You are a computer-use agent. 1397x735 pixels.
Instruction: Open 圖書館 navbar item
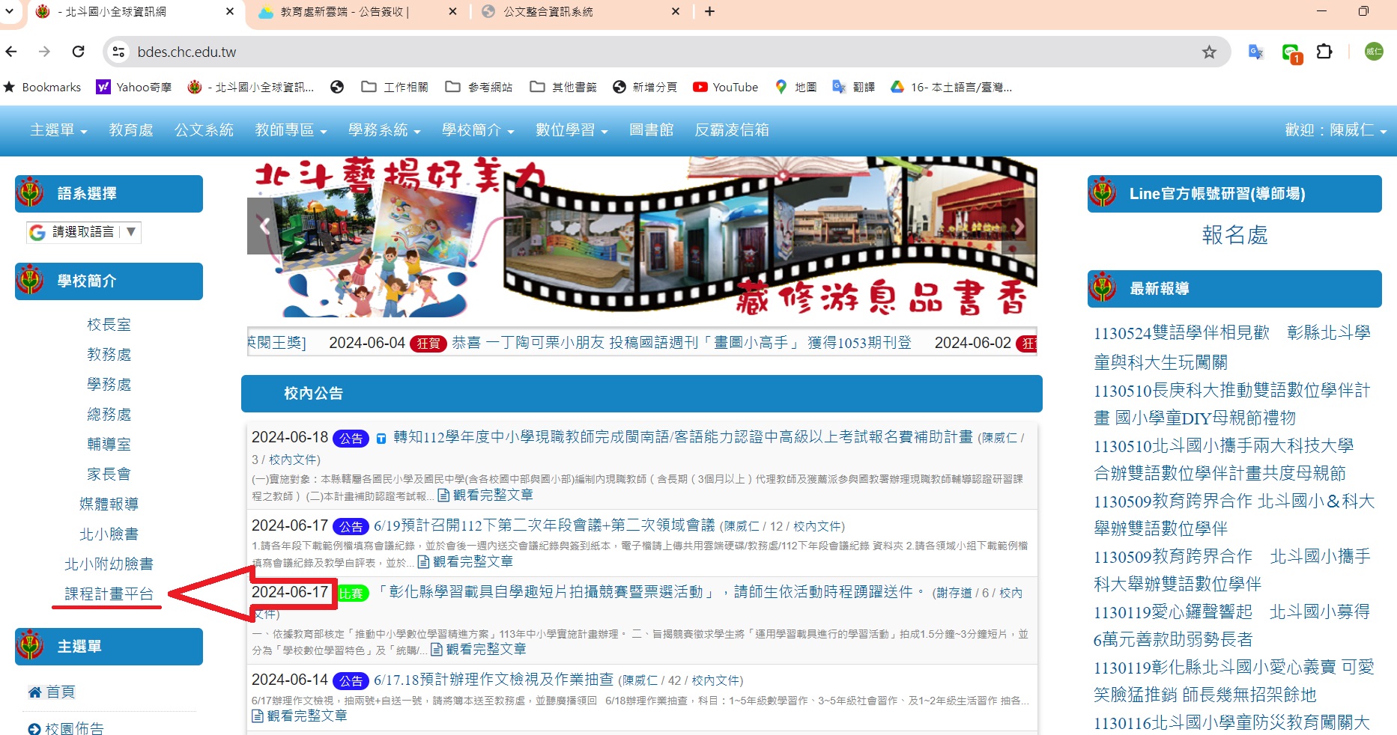651,130
